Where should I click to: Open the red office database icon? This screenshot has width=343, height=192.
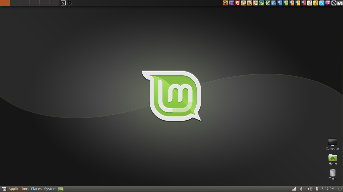(304, 3)
